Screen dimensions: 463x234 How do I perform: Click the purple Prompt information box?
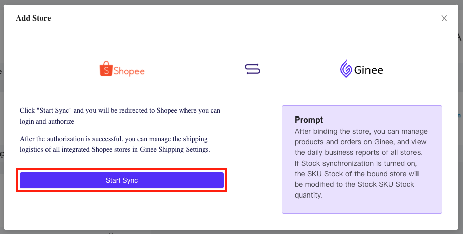point(362,160)
